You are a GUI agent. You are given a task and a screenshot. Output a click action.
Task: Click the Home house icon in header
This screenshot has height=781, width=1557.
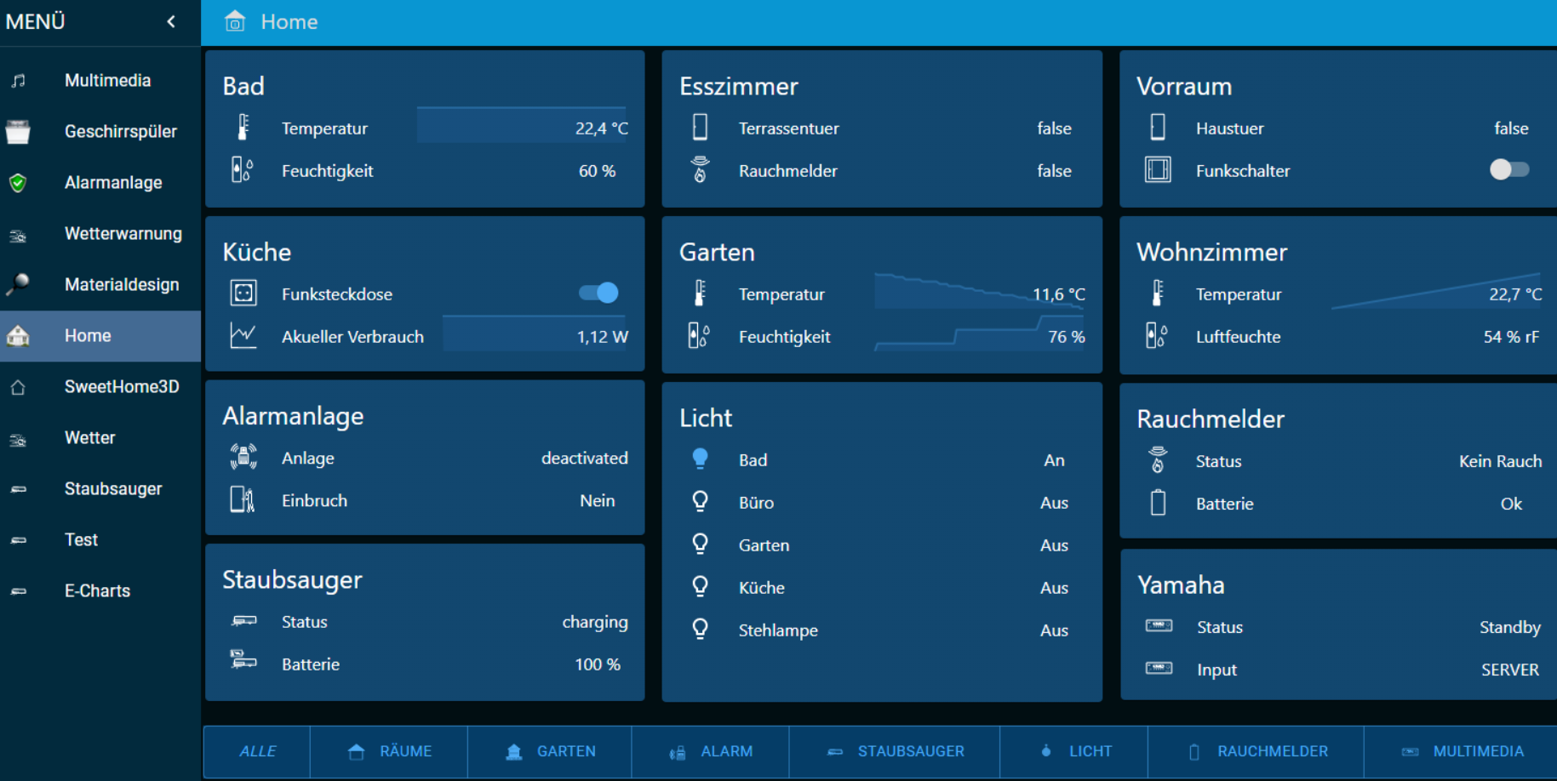[235, 21]
